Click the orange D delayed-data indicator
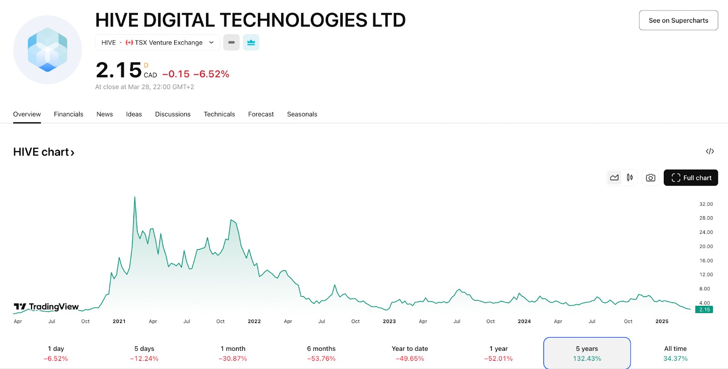The height and width of the screenshot is (369, 728). 146,66
